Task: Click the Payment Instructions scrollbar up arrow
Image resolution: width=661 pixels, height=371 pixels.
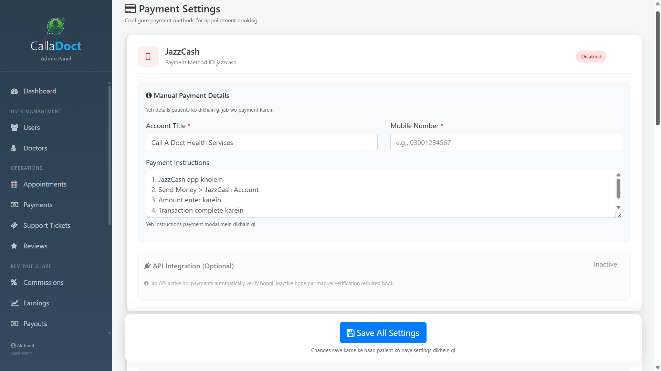Action: point(618,175)
